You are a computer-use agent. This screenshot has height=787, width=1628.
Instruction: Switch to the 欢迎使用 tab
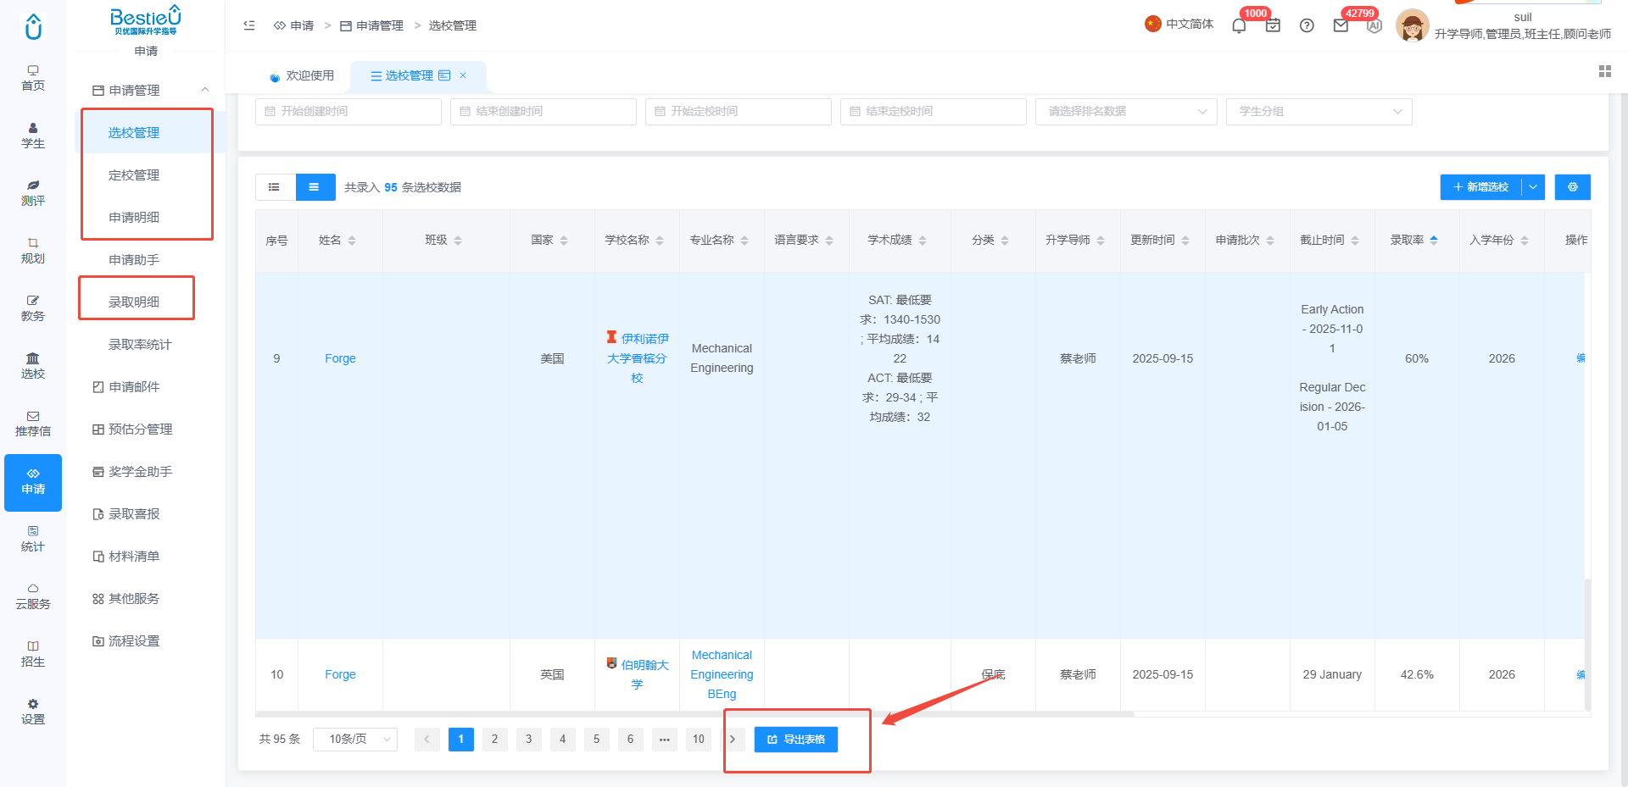pyautogui.click(x=303, y=75)
